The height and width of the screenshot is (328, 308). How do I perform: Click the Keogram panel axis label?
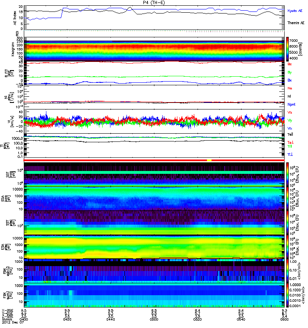point(13,49)
